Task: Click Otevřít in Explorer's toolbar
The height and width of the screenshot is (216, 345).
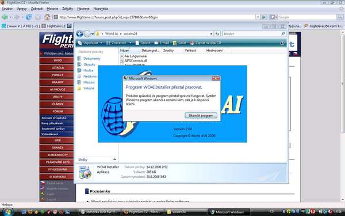Action: click(x=143, y=43)
